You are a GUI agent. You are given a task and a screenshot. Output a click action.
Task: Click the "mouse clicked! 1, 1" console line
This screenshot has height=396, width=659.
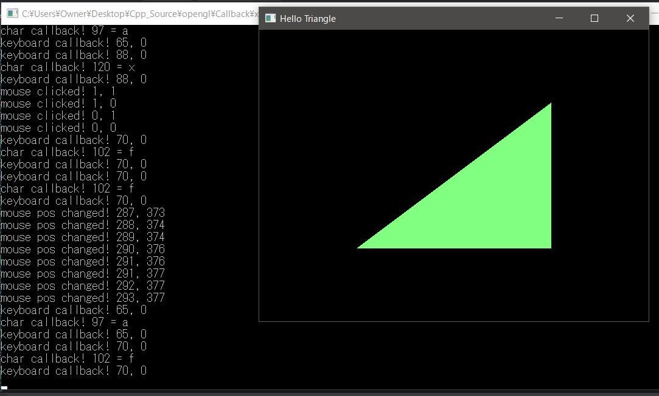click(x=58, y=92)
